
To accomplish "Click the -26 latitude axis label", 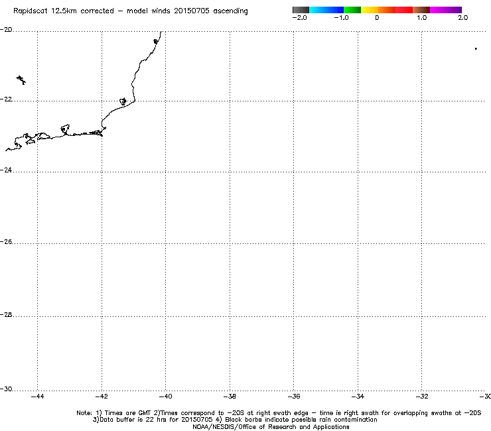I will click(6, 241).
